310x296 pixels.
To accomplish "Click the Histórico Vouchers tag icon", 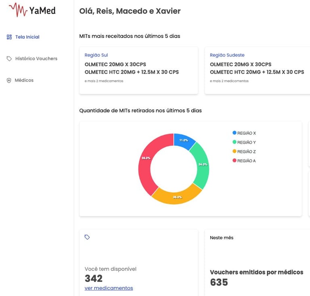I will 9,59.
